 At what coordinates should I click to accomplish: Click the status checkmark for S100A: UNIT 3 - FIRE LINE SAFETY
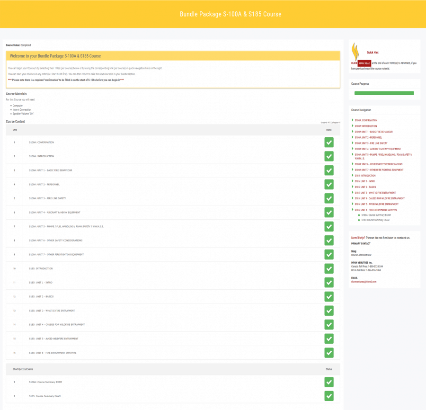[x=328, y=198]
